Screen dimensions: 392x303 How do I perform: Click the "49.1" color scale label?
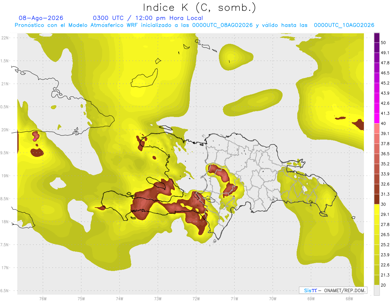tap(385, 53)
